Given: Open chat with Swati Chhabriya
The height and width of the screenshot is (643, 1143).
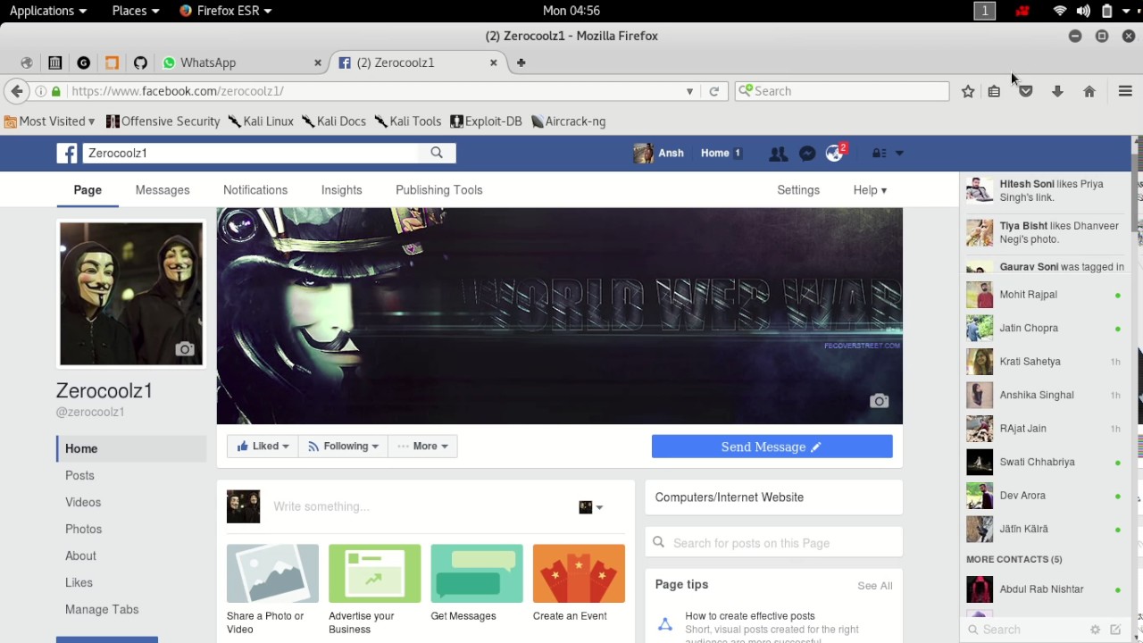Looking at the screenshot, I should tap(1045, 463).
